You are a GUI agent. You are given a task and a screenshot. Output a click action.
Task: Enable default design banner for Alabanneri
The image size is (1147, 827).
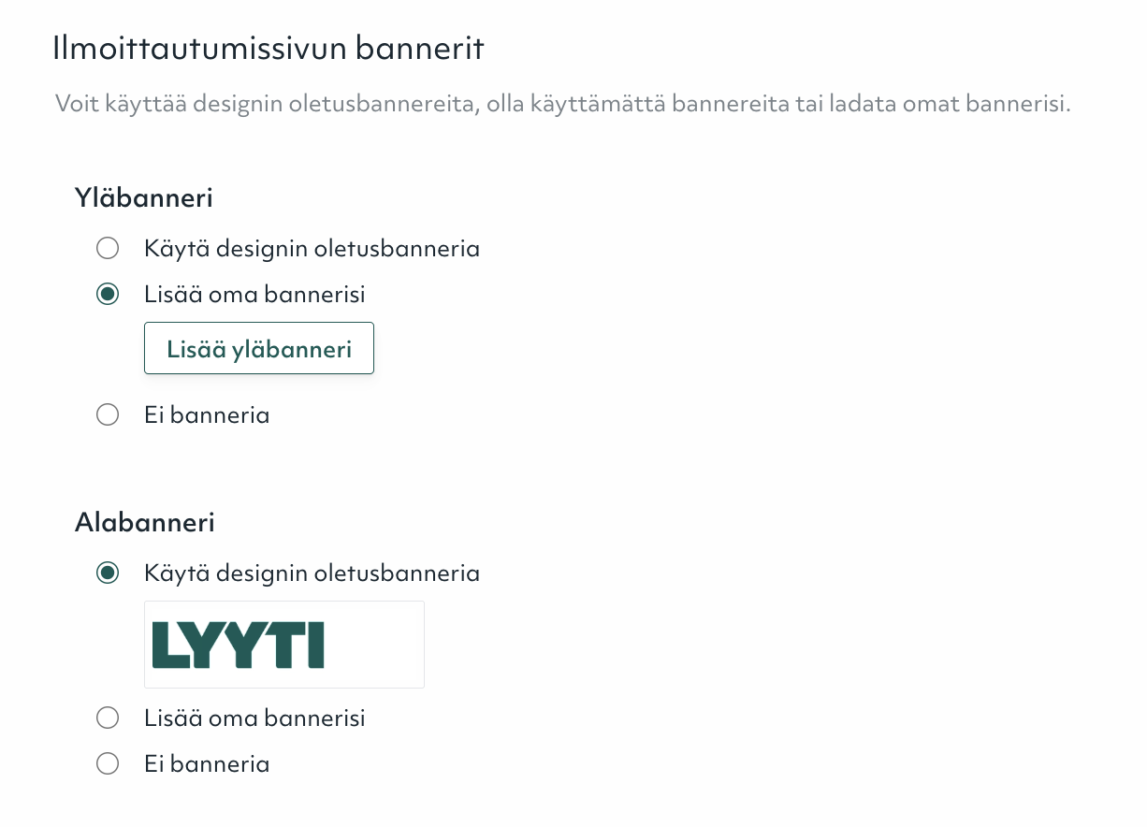coord(108,573)
